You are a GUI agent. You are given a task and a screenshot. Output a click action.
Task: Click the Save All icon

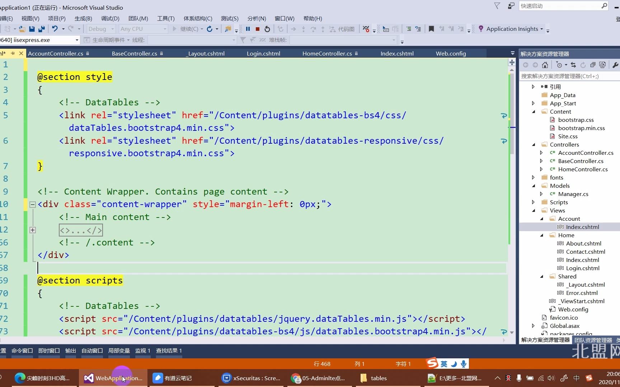click(x=42, y=29)
